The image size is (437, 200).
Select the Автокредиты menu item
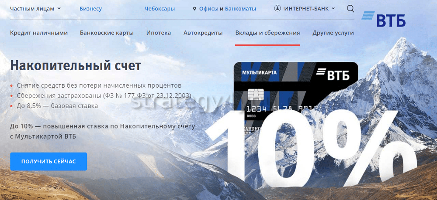pos(203,33)
